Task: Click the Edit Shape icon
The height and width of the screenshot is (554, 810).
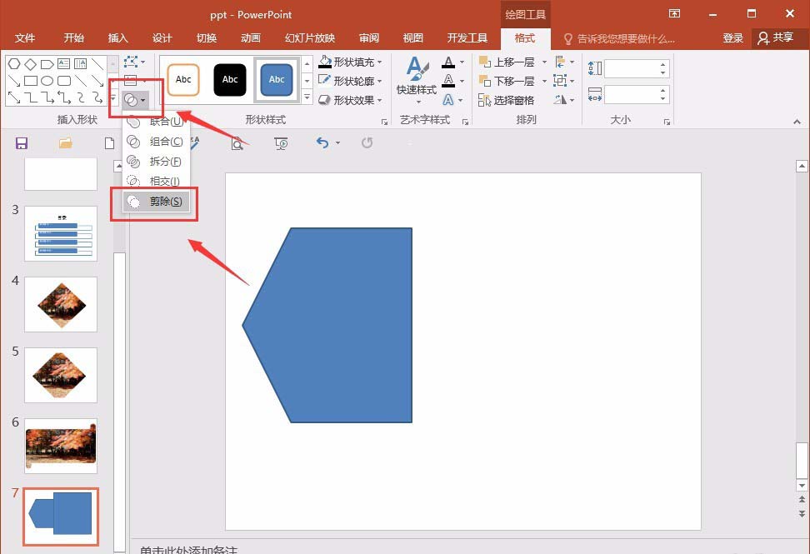Action: [132, 62]
